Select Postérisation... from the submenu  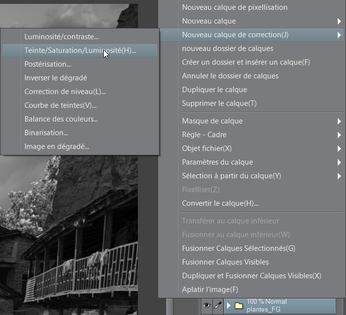pos(48,64)
